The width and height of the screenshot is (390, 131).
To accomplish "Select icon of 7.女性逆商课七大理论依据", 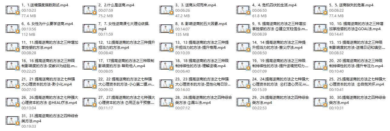I will (x=89, y=29).
